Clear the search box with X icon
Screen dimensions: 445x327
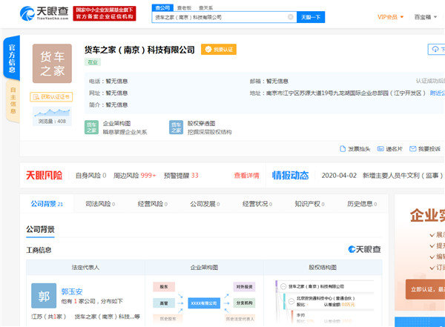click(x=290, y=17)
